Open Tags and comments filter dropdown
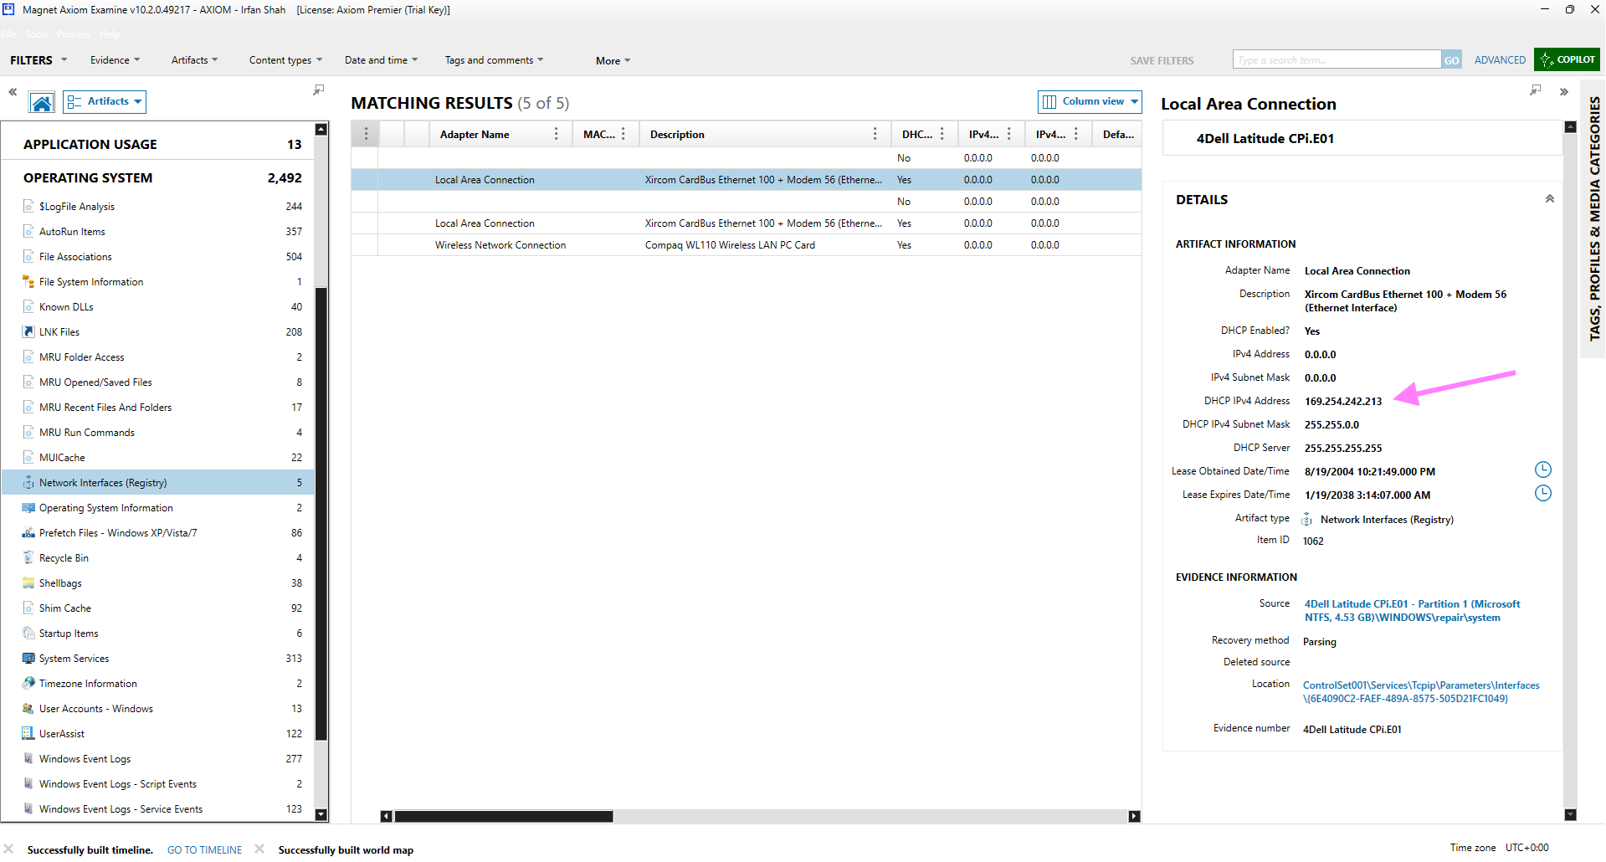The width and height of the screenshot is (1606, 862). [x=494, y=60]
